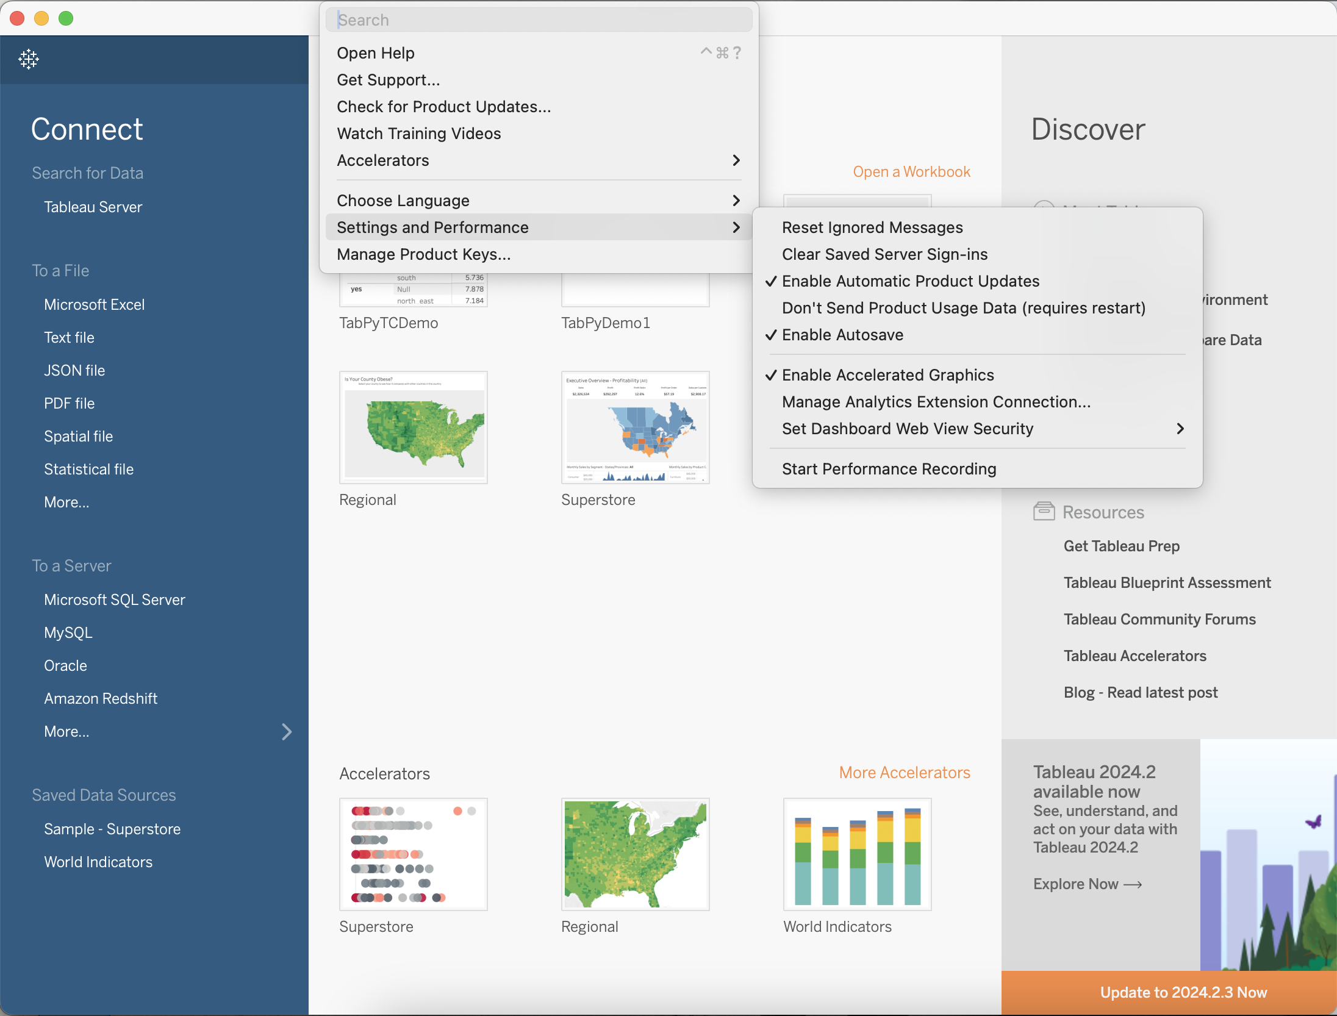1337x1016 pixels.
Task: Open the Regional sample workbook thumbnail
Action: [x=414, y=428]
